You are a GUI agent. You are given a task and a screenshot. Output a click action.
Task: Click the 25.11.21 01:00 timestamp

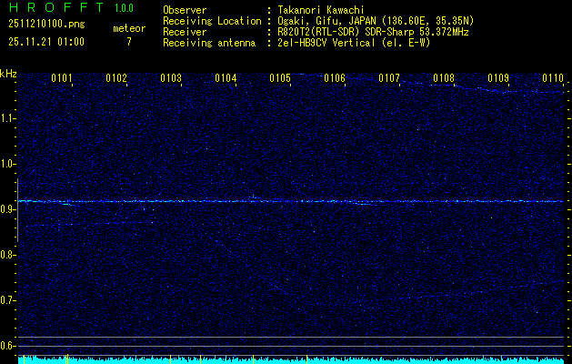[46, 42]
